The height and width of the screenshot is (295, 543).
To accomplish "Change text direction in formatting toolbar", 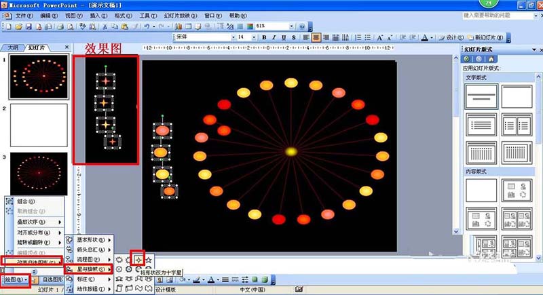I will 345,37.
